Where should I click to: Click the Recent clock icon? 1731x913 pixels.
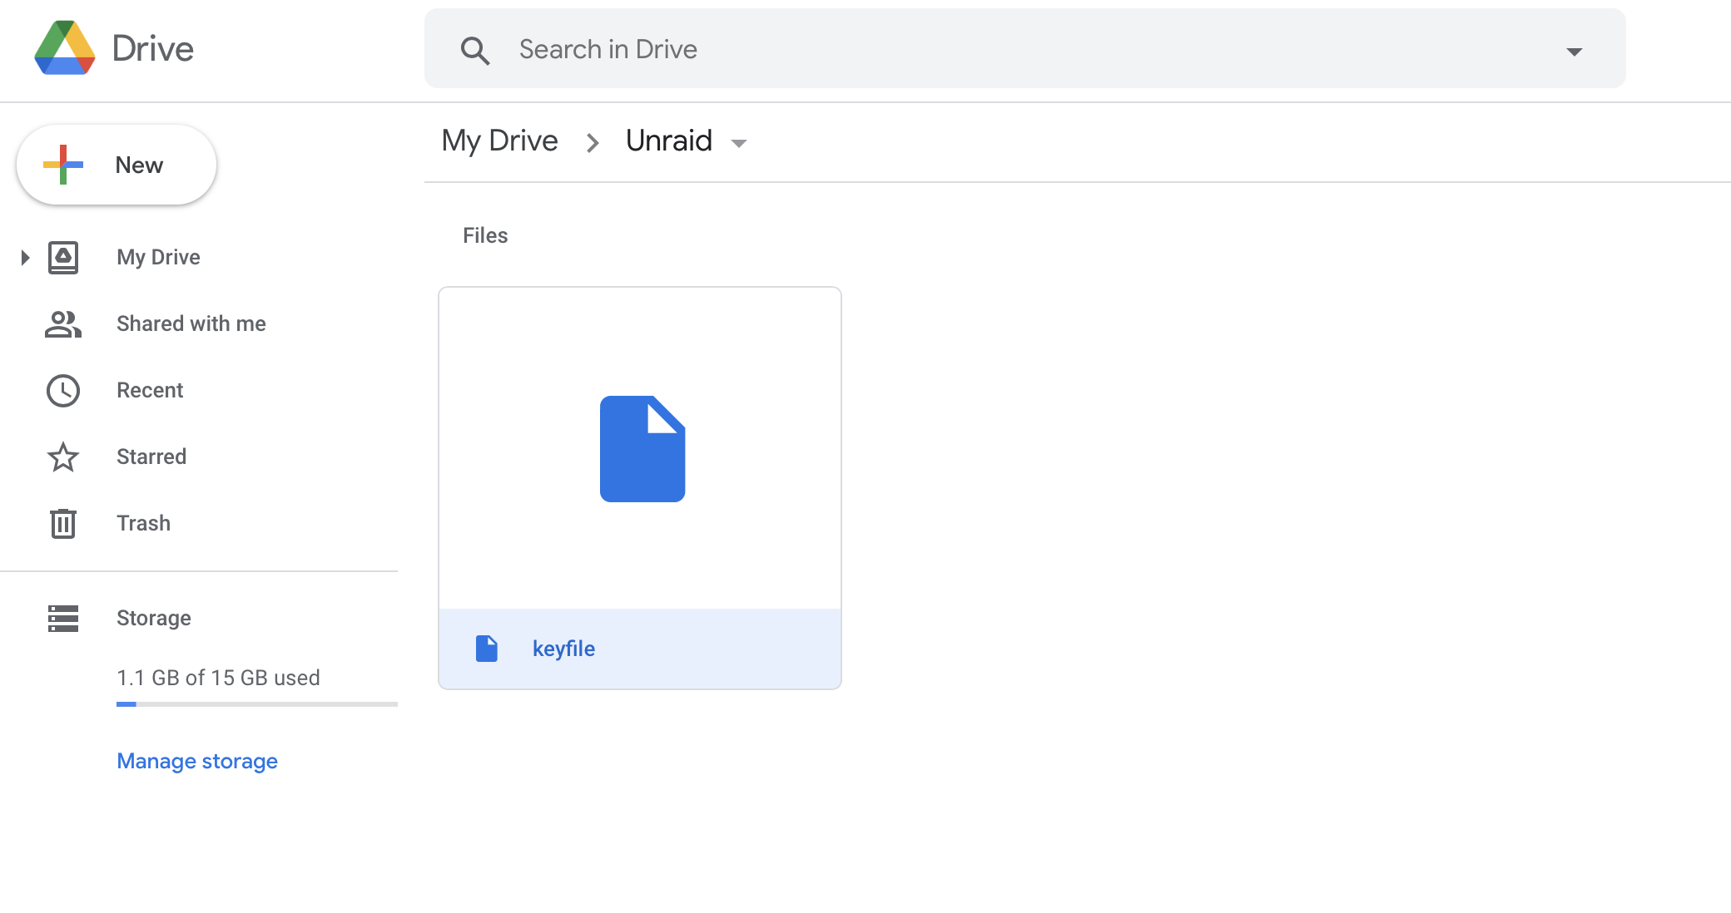pos(63,391)
